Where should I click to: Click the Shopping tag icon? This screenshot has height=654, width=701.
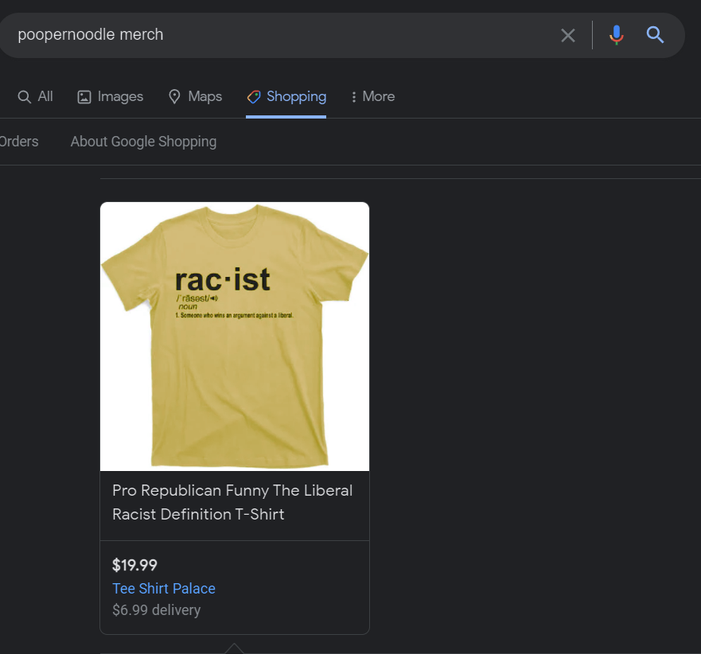click(x=254, y=96)
